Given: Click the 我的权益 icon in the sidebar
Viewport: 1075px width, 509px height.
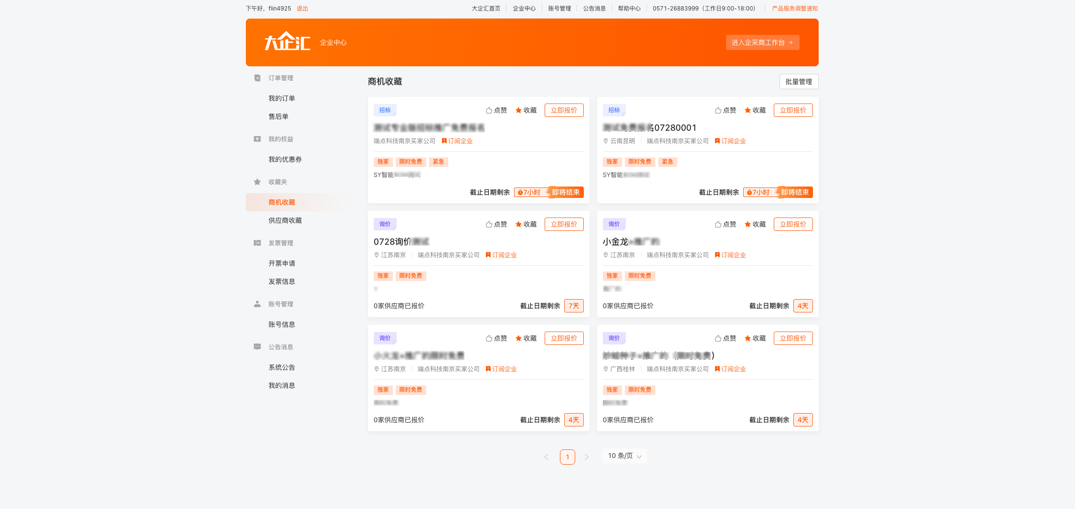Looking at the screenshot, I should pos(257,139).
